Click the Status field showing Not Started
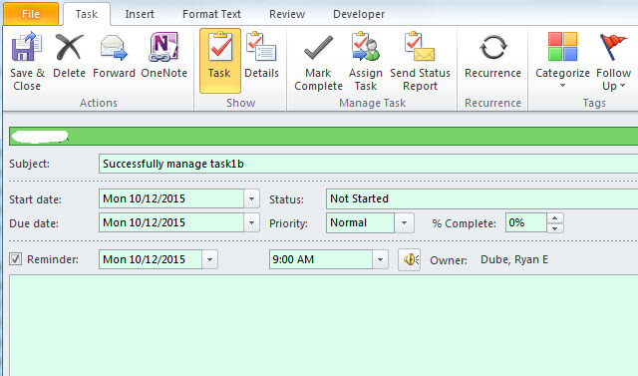 coord(481,199)
